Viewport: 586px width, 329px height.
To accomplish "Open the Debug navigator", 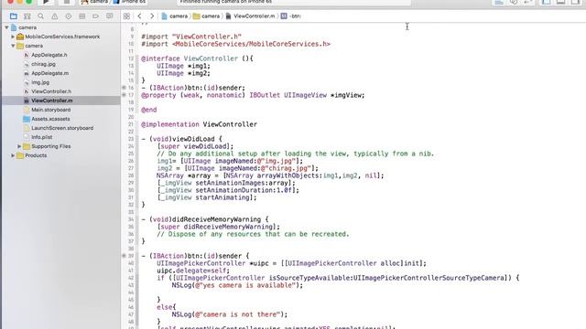I will (x=82, y=16).
